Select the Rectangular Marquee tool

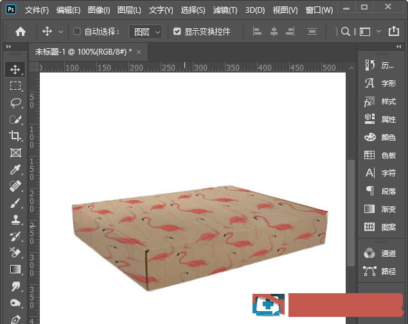[15, 86]
